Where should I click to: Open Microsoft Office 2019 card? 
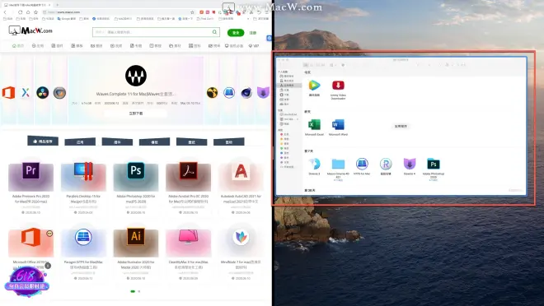[30, 253]
